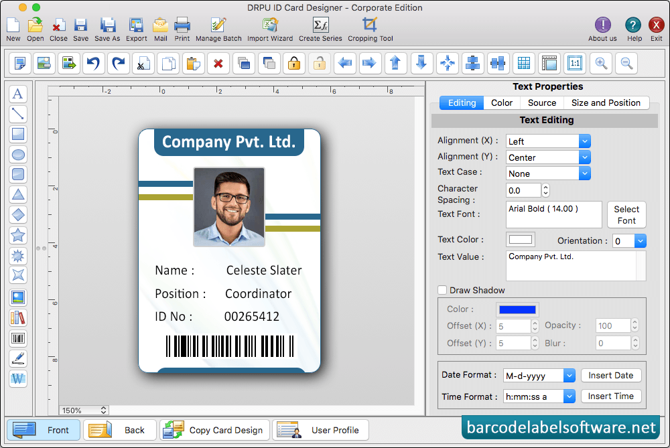Click the Zoom in magnifier
The width and height of the screenshot is (670, 448).
coord(601,64)
